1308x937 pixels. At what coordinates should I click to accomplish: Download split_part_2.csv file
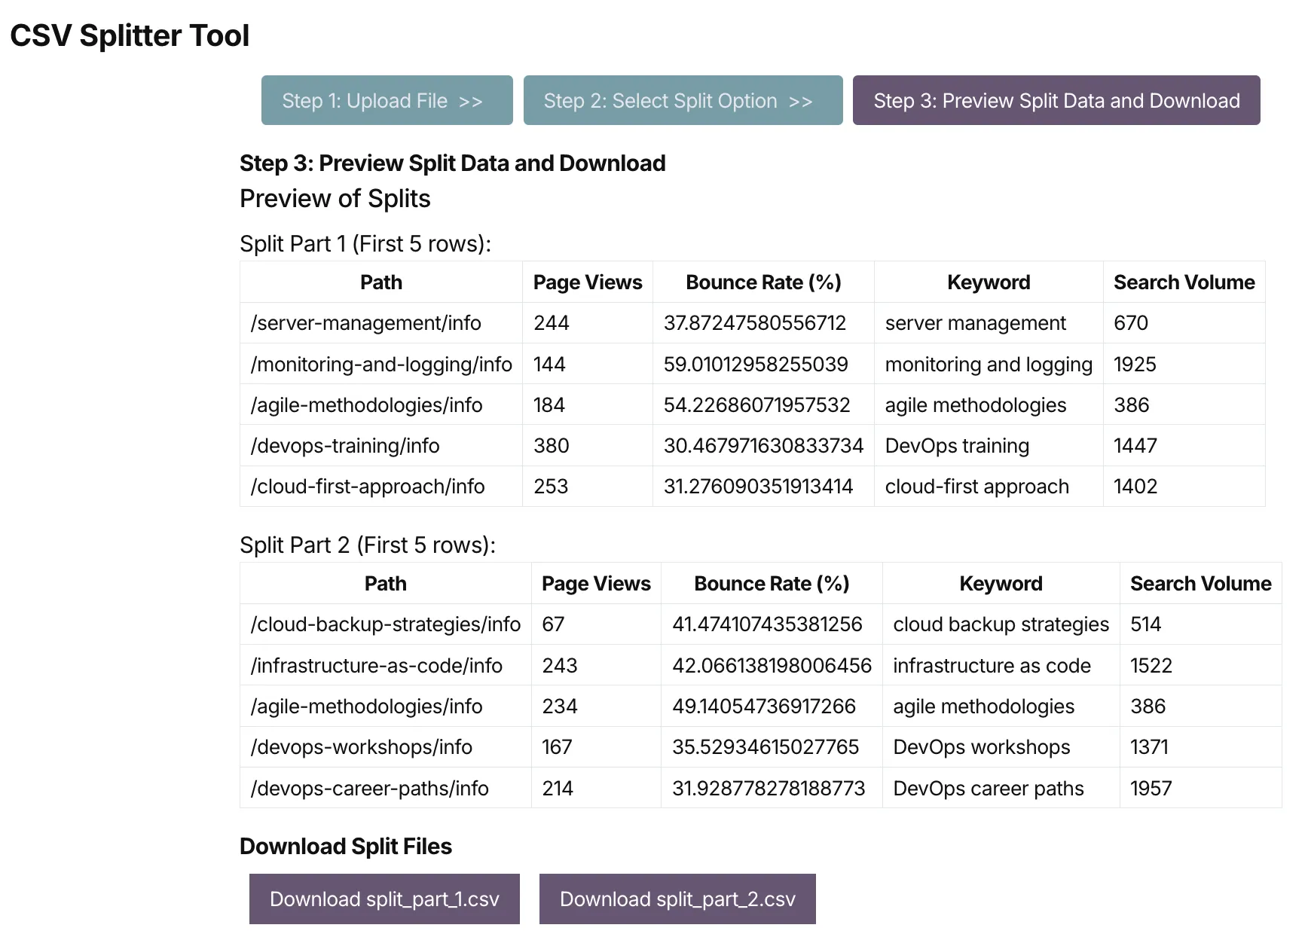[677, 899]
